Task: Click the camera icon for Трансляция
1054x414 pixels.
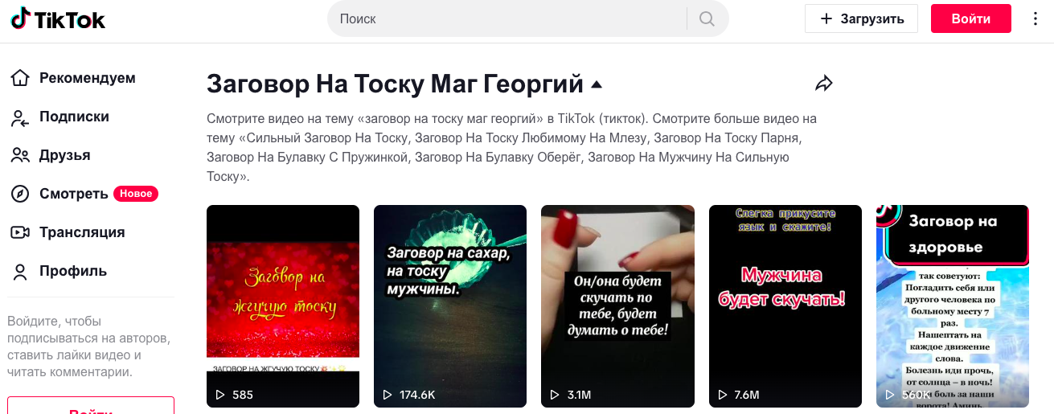Action: [20, 232]
